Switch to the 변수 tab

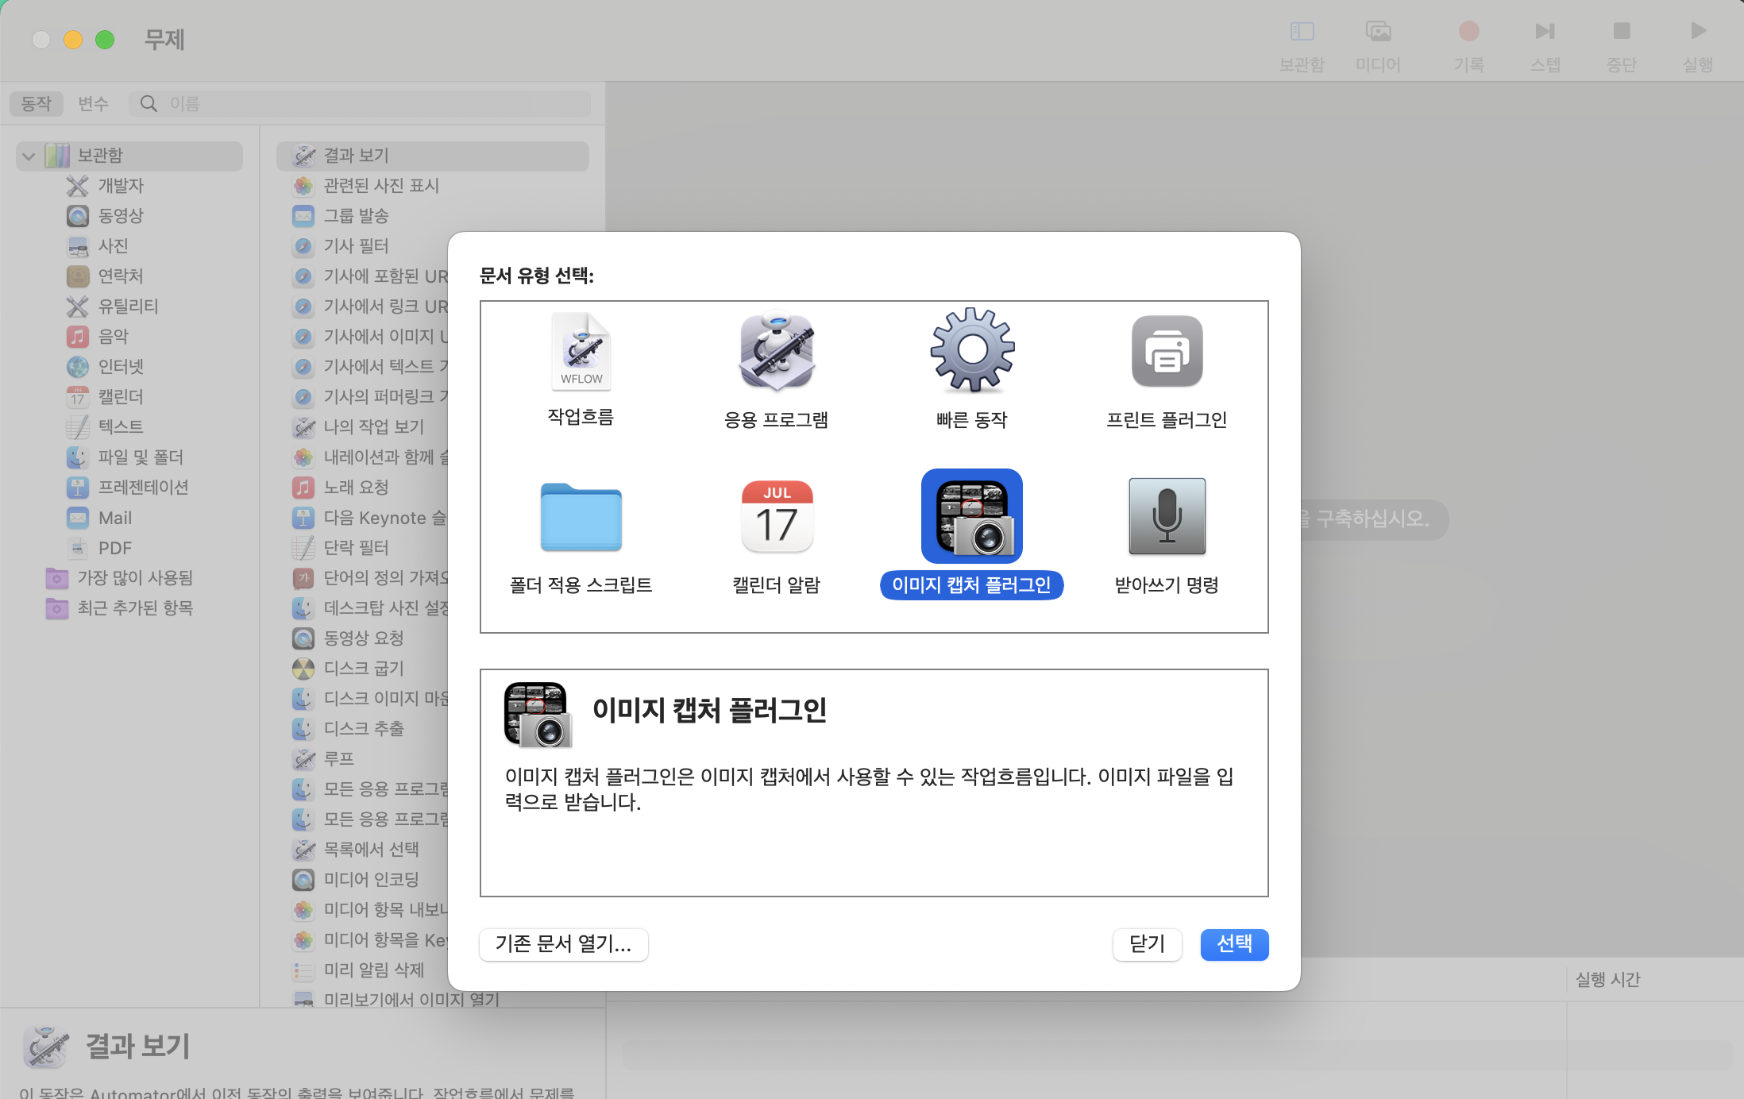pos(94,103)
